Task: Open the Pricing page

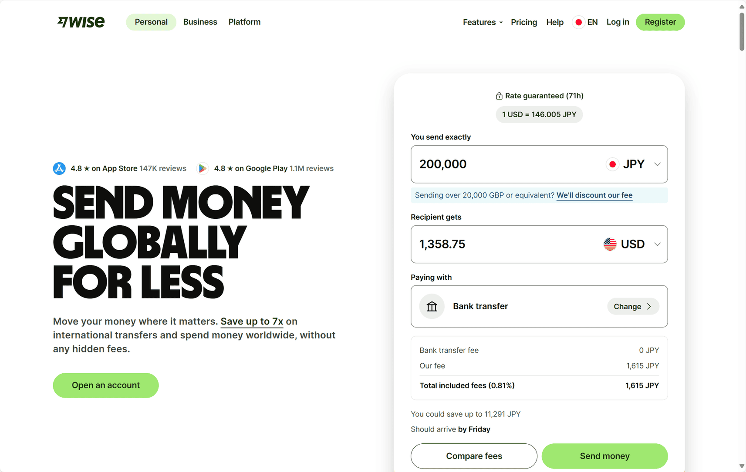Action: click(x=523, y=22)
